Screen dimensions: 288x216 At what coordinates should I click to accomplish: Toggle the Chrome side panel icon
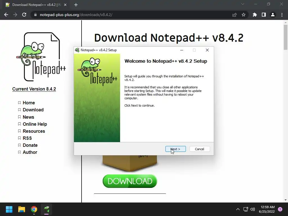point(264,15)
